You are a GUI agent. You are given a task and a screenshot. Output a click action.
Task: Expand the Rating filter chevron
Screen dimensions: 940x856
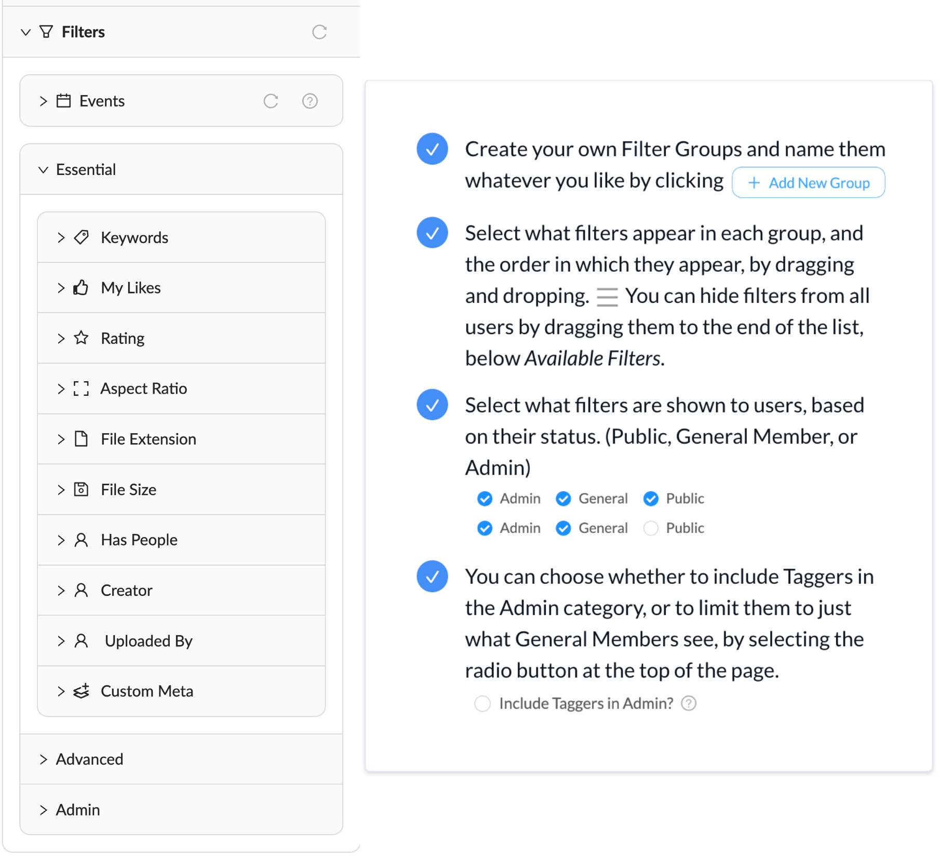(x=61, y=338)
